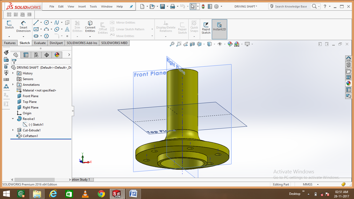The width and height of the screenshot is (354, 199).
Task: Select the Sketch tool
Action: 9,25
